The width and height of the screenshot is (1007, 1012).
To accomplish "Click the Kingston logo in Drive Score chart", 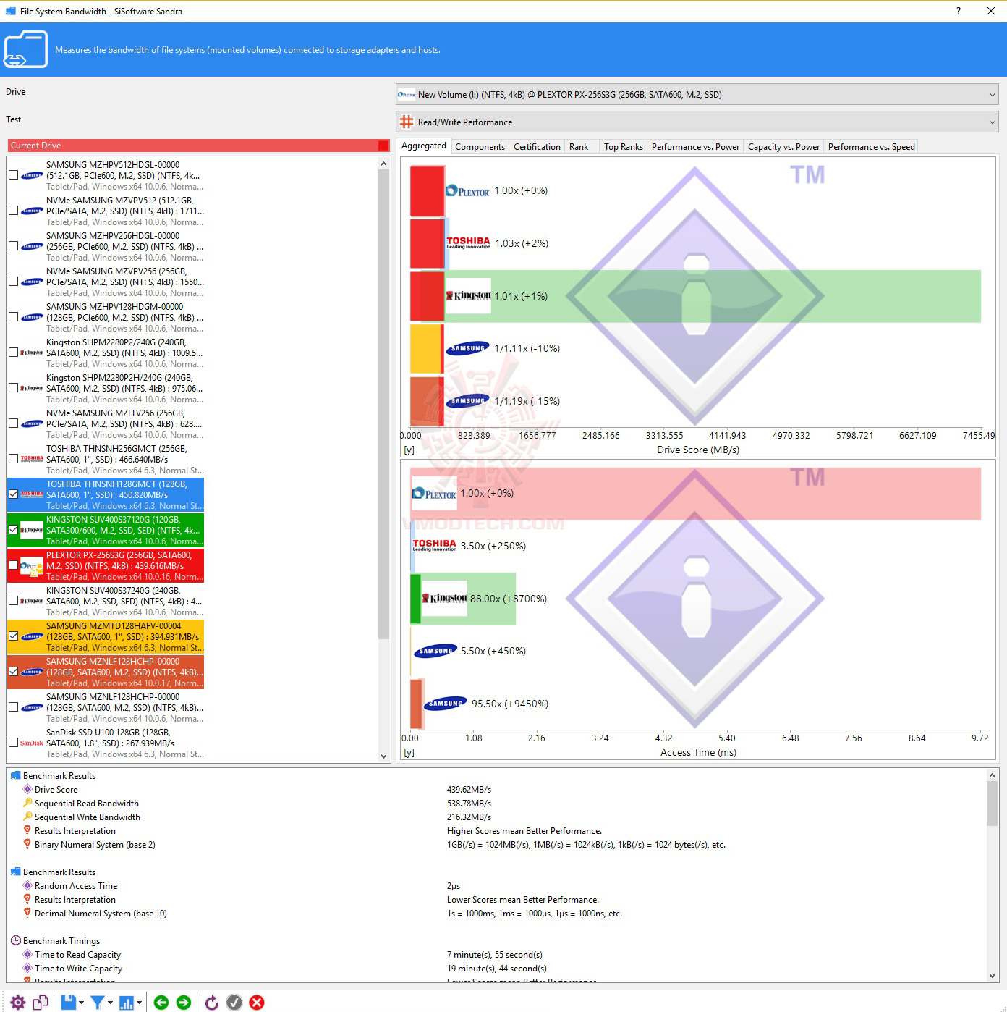I will point(468,295).
